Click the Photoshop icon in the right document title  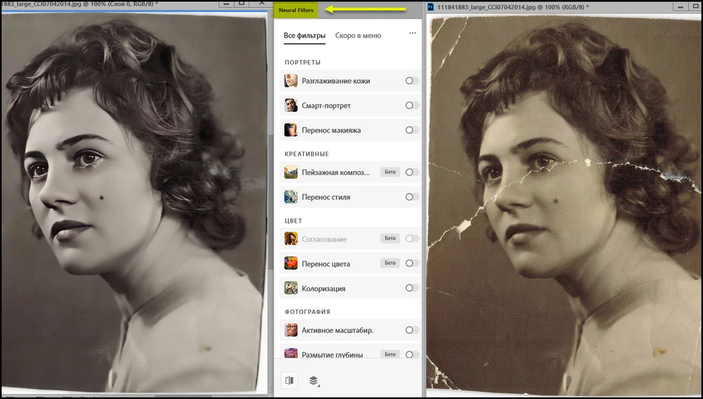coord(431,6)
